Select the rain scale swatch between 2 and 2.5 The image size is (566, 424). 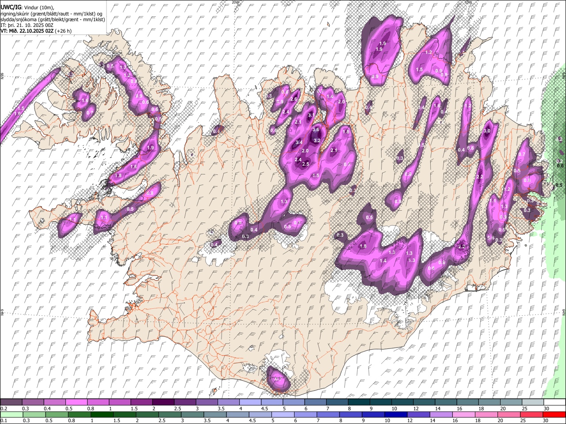[147, 414]
